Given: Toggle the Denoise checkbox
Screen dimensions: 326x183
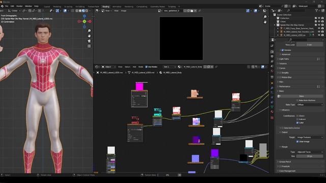Looking at the screenshot, I should (283, 50).
